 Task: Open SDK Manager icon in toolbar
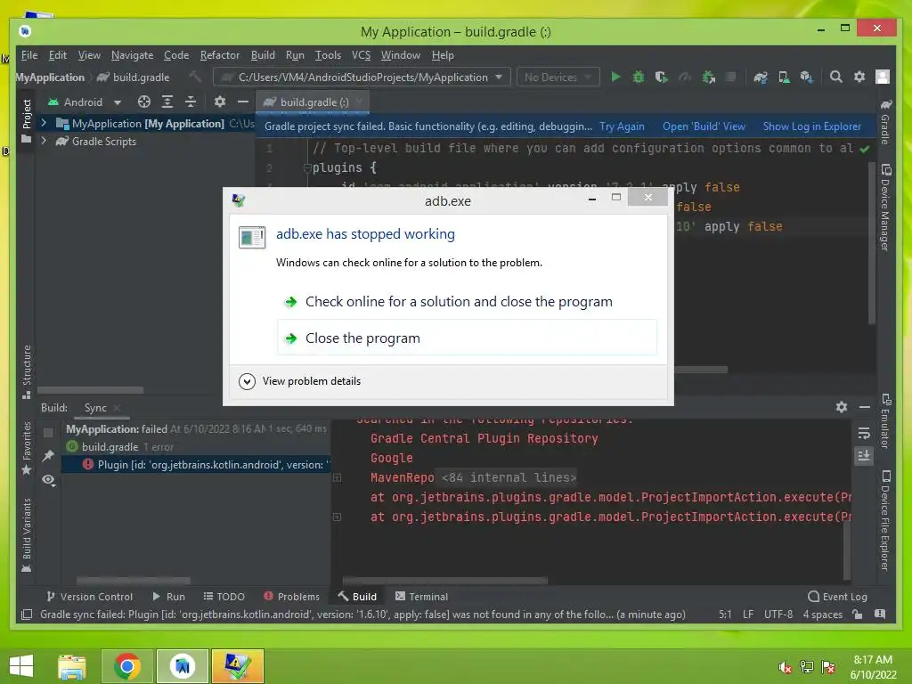(x=806, y=77)
